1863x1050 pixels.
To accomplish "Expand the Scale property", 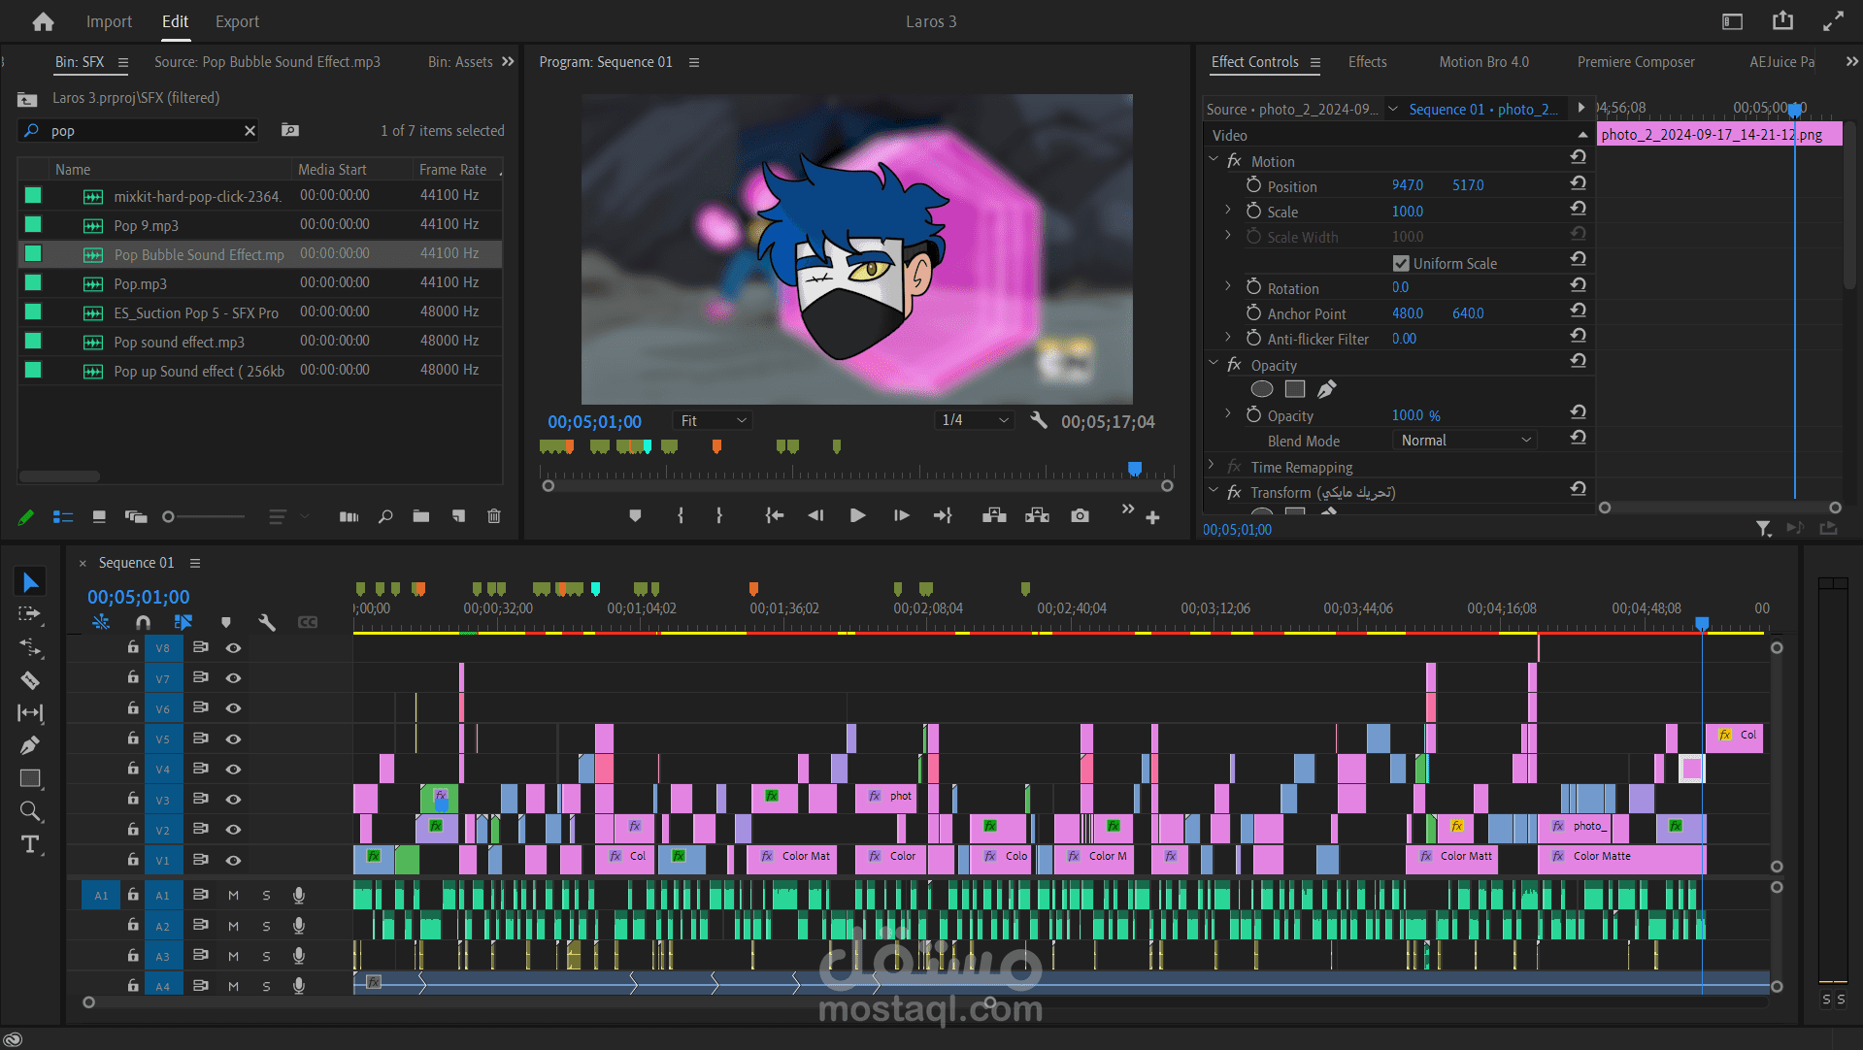I will [1228, 211].
